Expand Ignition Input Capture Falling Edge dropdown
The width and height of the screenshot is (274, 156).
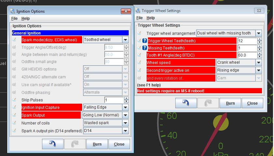(125, 107)
